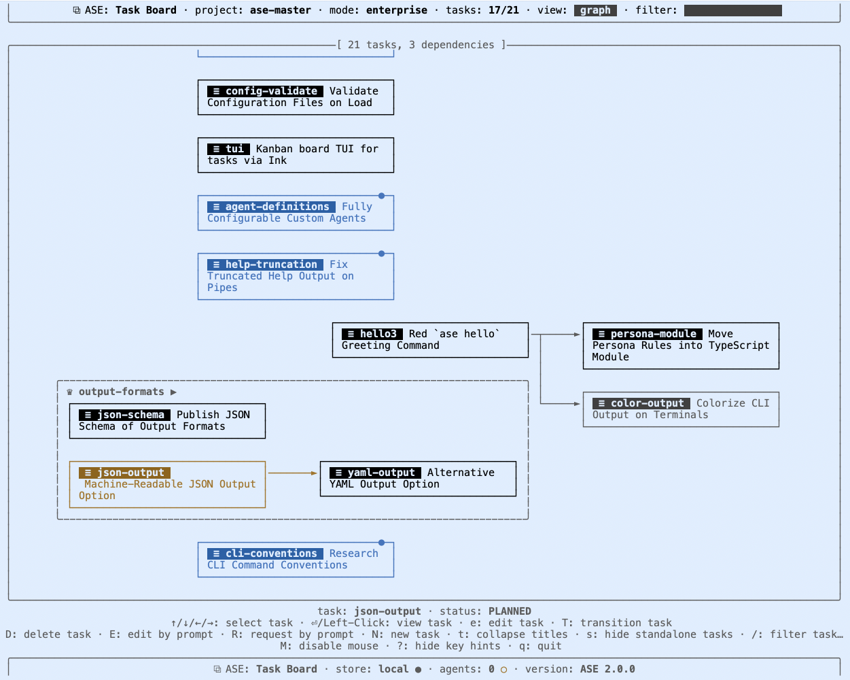Click 'version: ASE 2.0.0' in footer
Screen dimensions: 850x680
pos(580,669)
